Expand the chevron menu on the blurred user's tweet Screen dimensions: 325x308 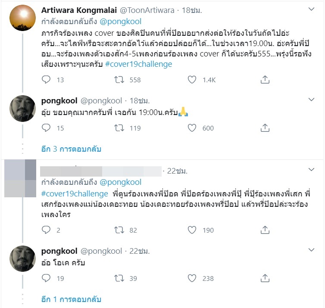(x=312, y=171)
